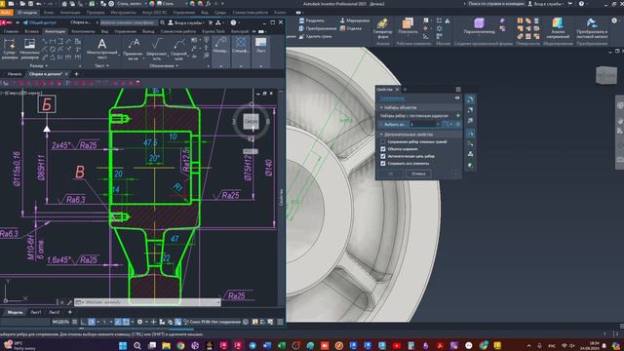Image resolution: width=624 pixels, height=351 pixels.
Task: Add a new layout with plus next to Лист2
Action: click(70, 312)
